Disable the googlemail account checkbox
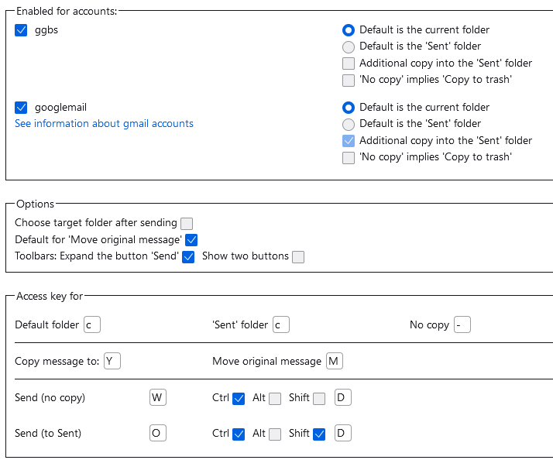 pyautogui.click(x=21, y=108)
